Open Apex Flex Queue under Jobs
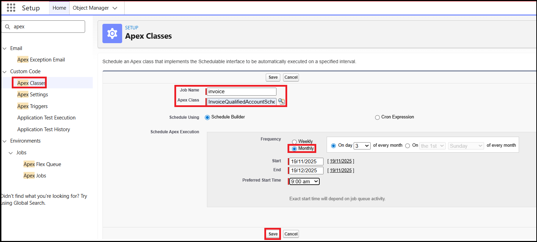537x242 pixels. tap(42, 164)
